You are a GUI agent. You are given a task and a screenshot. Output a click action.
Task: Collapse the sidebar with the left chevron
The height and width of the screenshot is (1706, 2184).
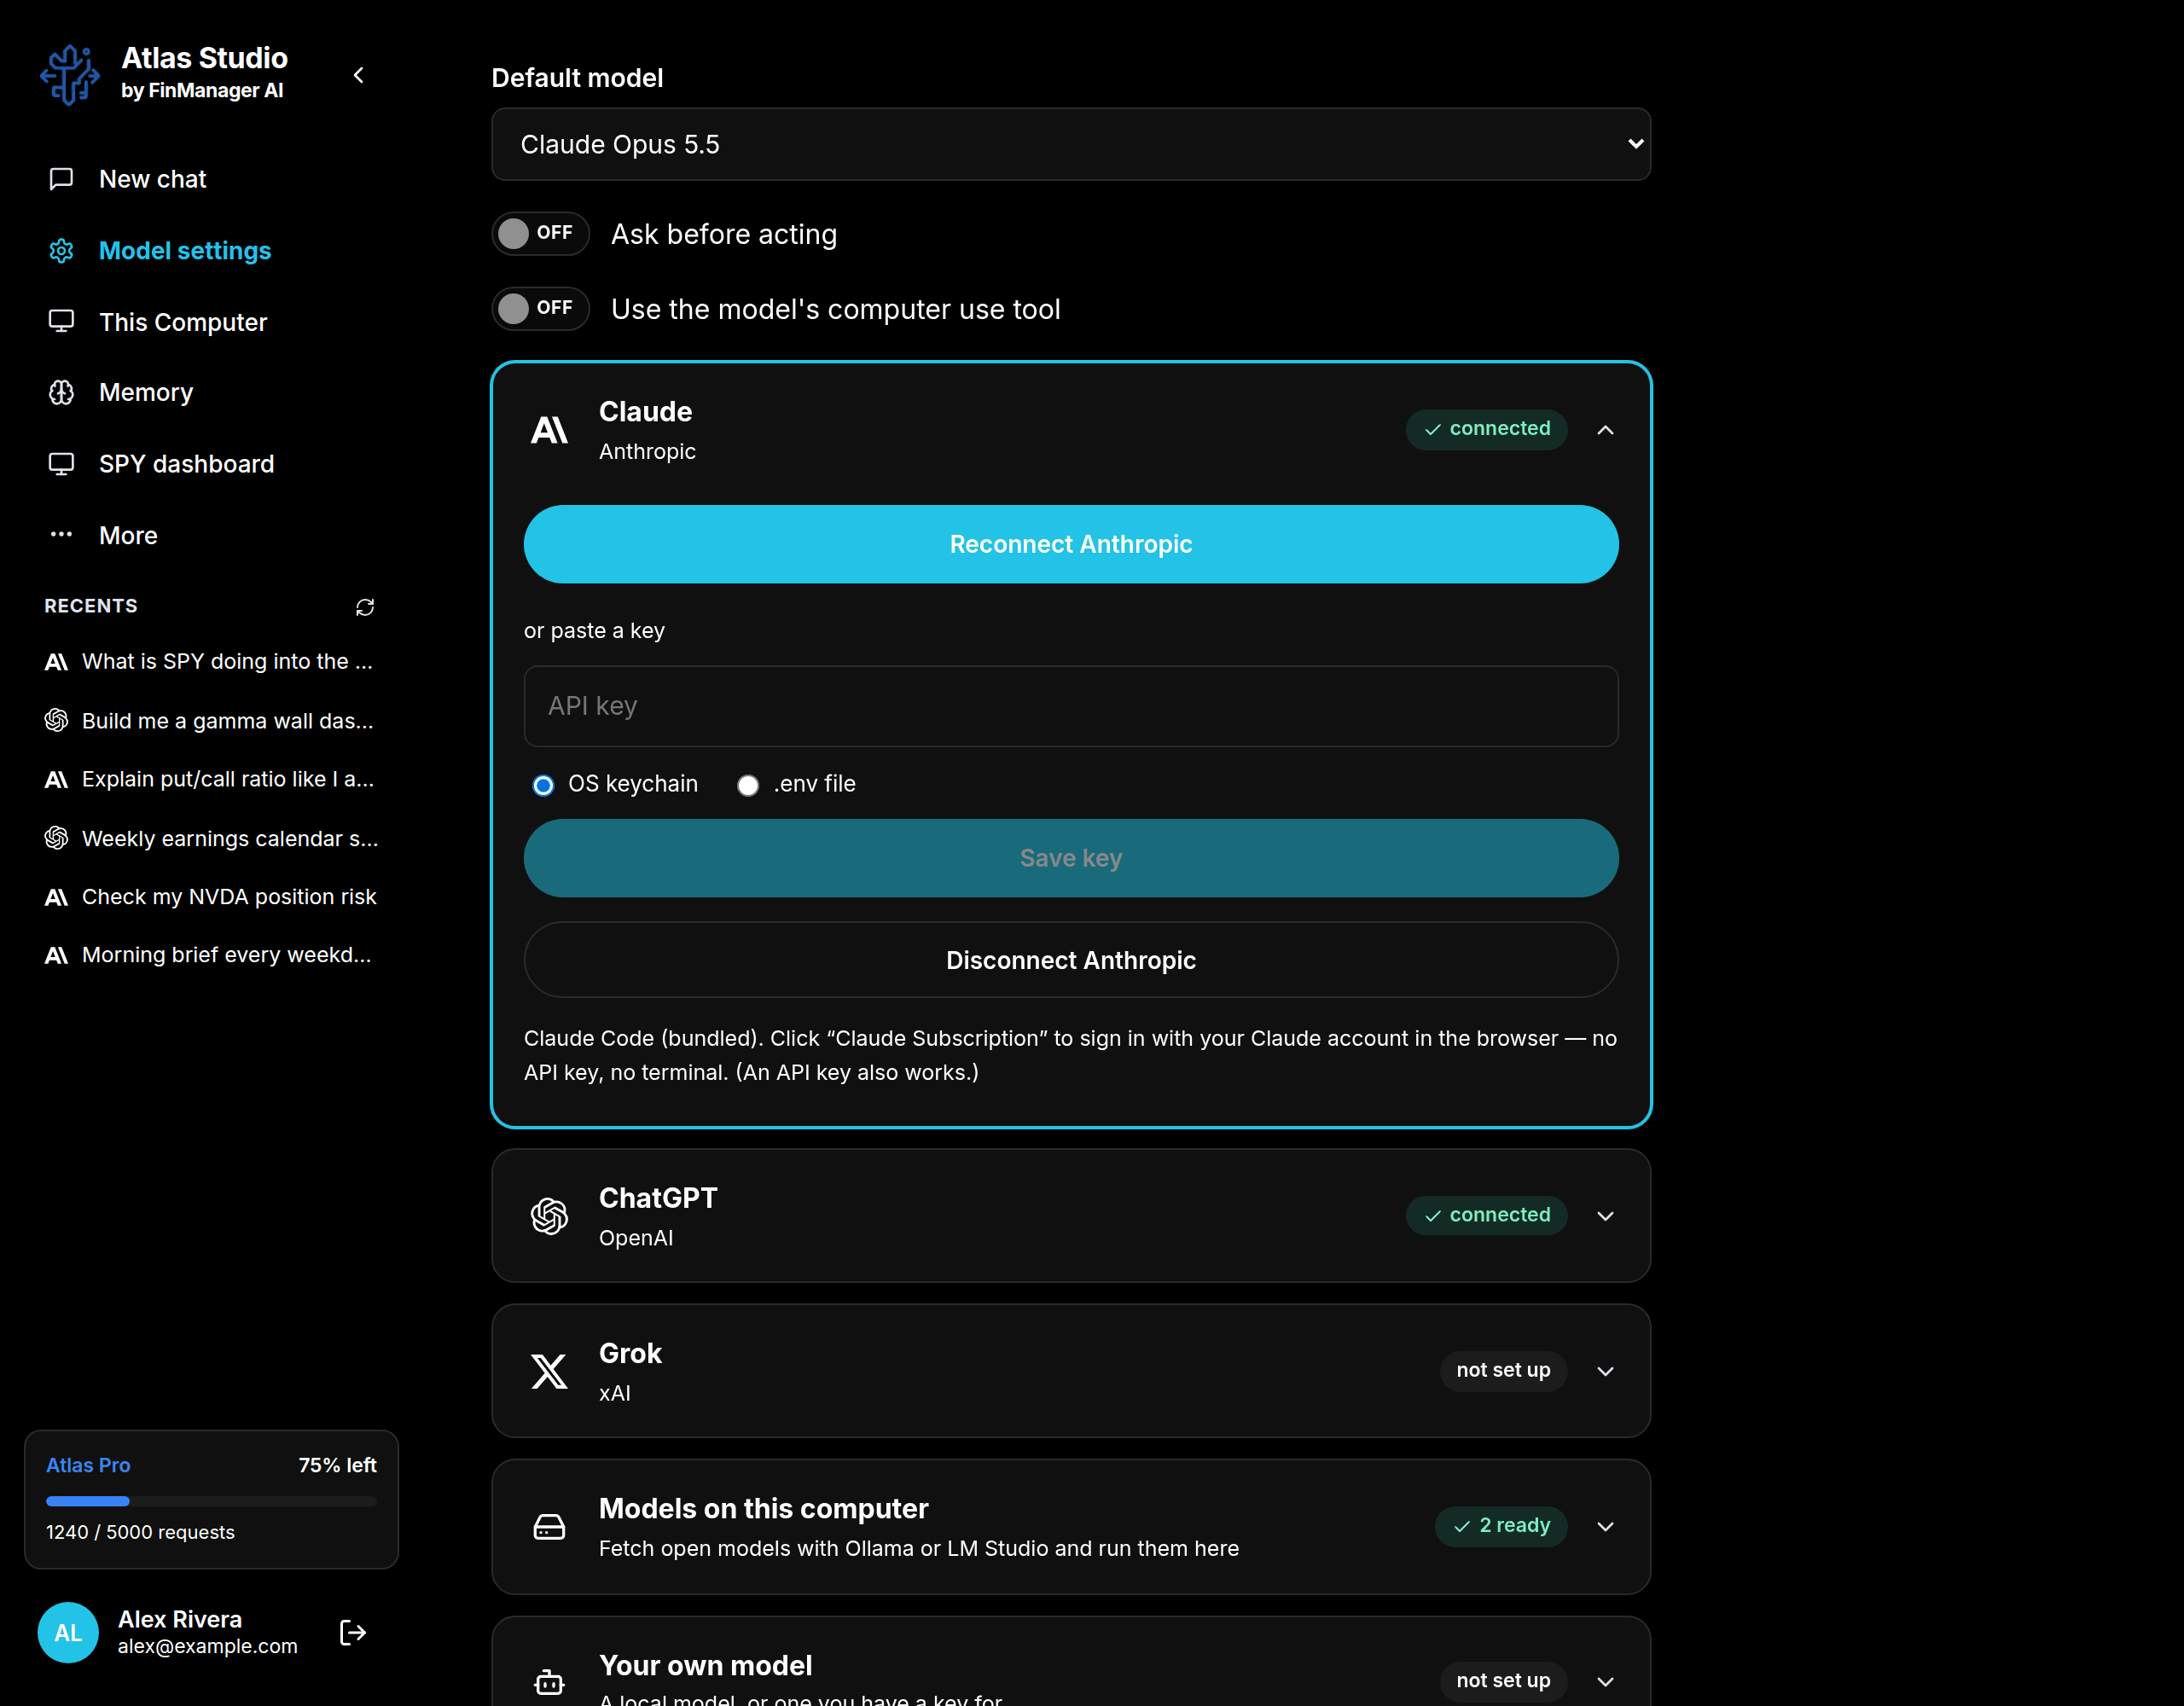[x=359, y=75]
